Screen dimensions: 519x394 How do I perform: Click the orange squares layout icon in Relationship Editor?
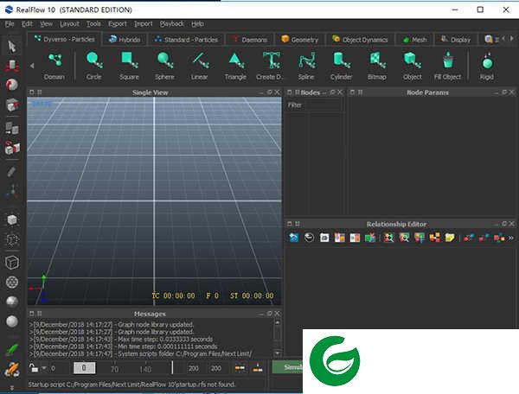(434, 238)
